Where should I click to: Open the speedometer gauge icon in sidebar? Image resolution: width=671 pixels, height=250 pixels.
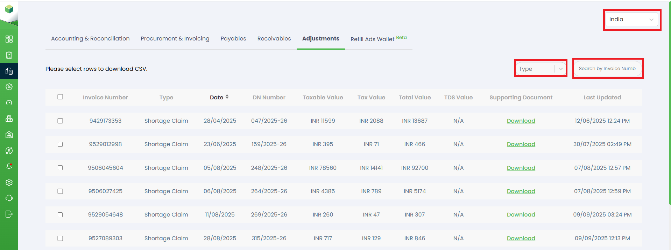coord(9,103)
